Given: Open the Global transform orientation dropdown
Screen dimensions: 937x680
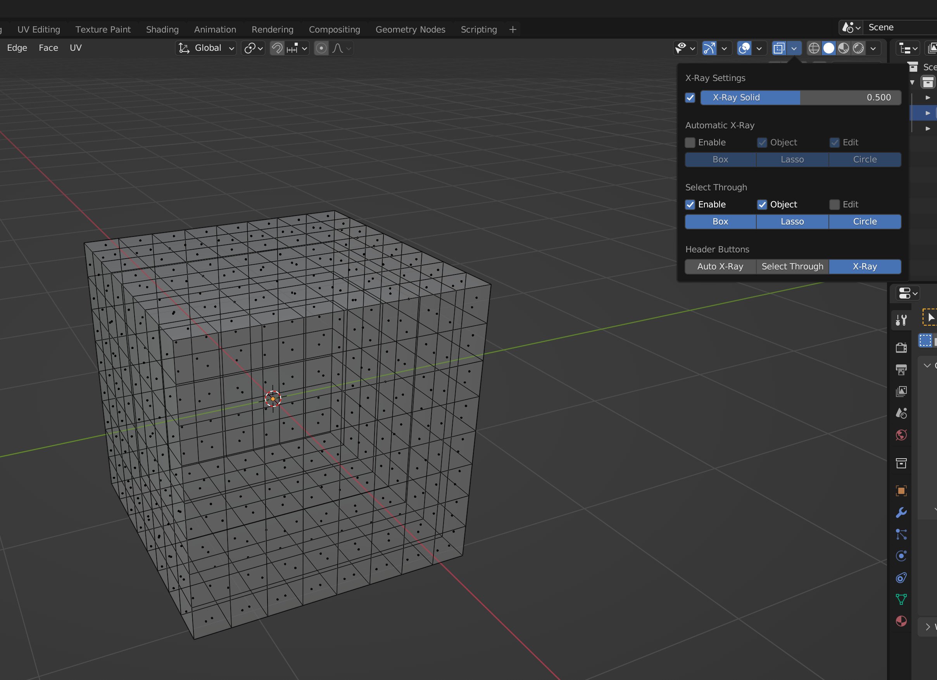Looking at the screenshot, I should (206, 48).
